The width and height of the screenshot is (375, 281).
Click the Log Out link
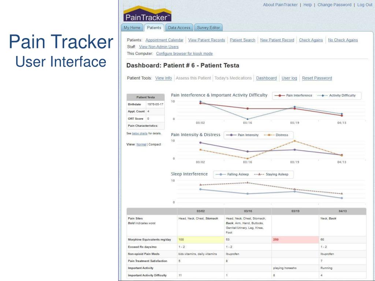coord(365,5)
